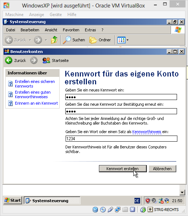Screen dimensions: 188x216
Task: Click the Kennworthinweis text field containing 1234
Action: coord(121,138)
